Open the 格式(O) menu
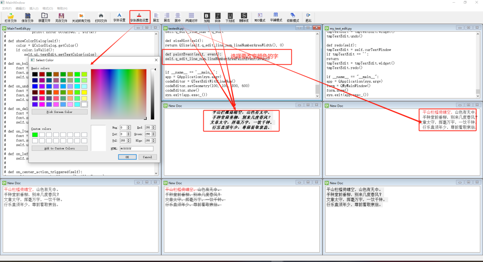 click(47, 8)
